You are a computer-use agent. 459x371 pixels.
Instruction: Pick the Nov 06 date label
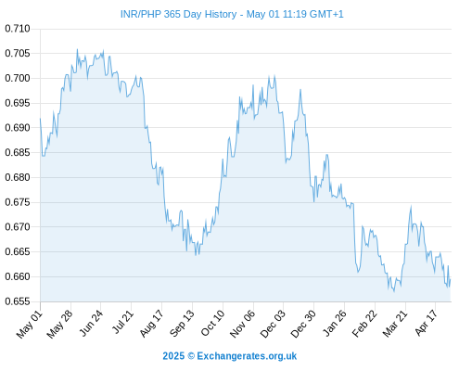point(243,324)
